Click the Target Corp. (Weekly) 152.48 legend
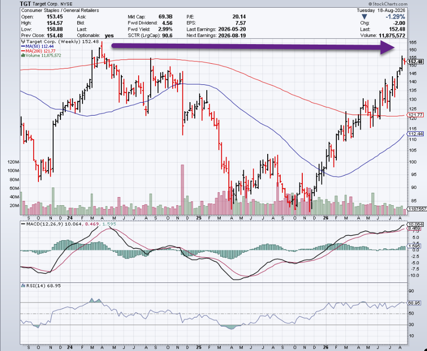 pos(60,42)
